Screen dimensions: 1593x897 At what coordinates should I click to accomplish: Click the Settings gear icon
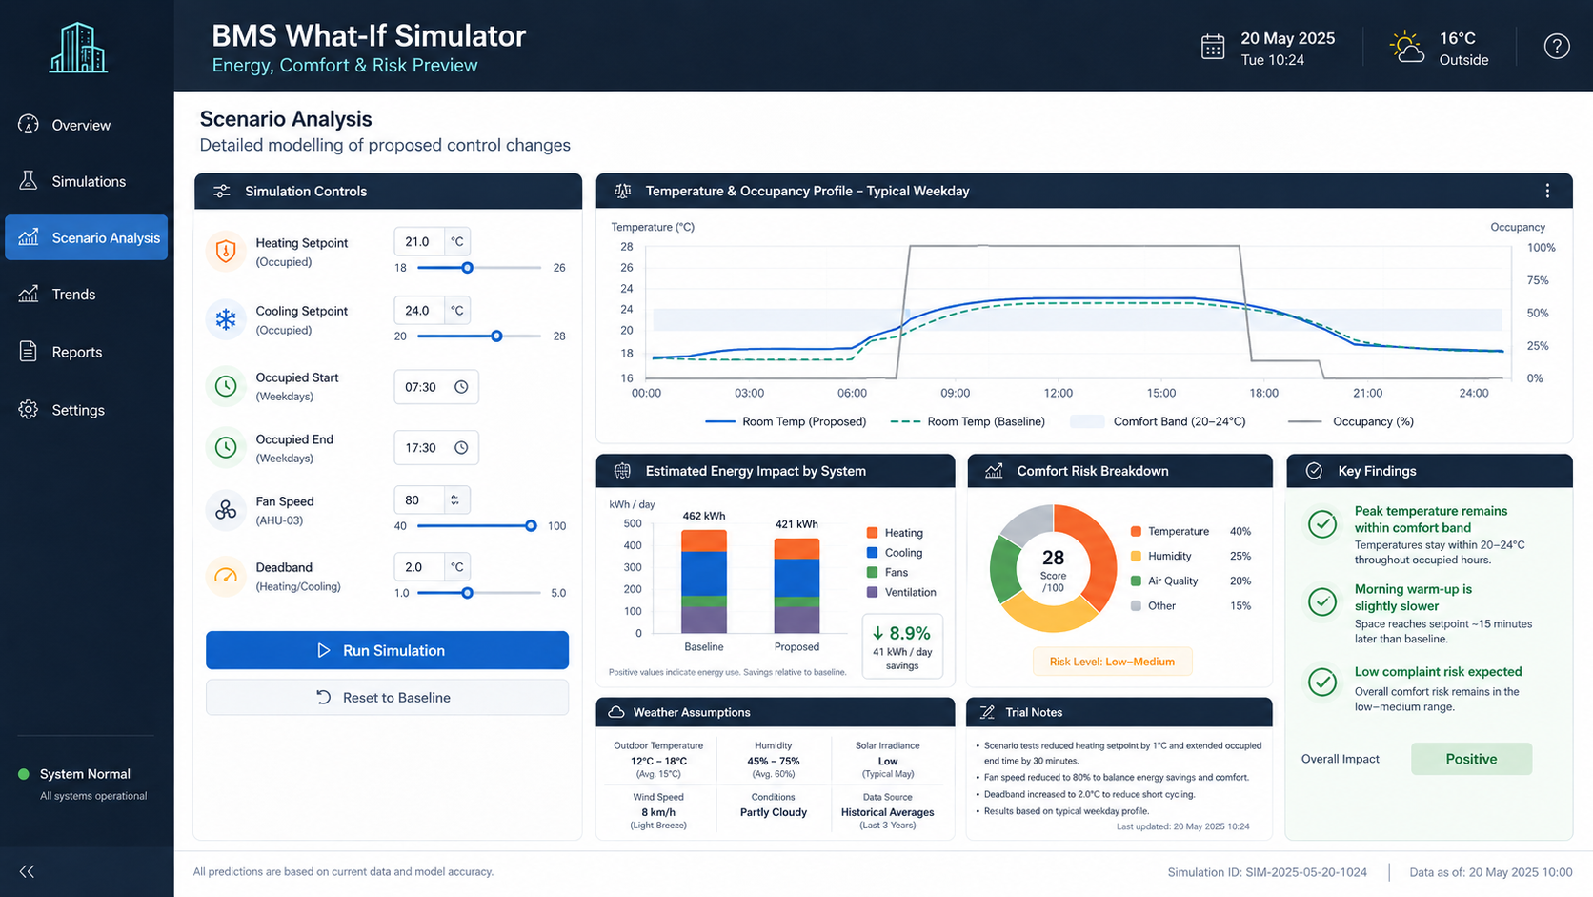29,409
